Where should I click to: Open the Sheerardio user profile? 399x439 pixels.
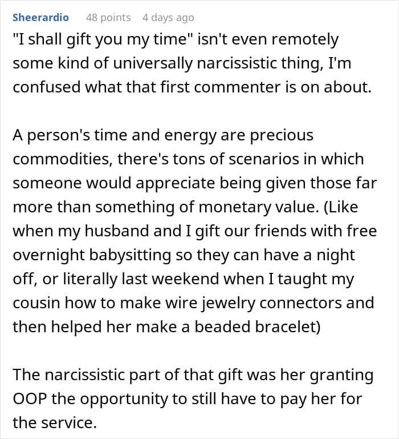coord(40,18)
